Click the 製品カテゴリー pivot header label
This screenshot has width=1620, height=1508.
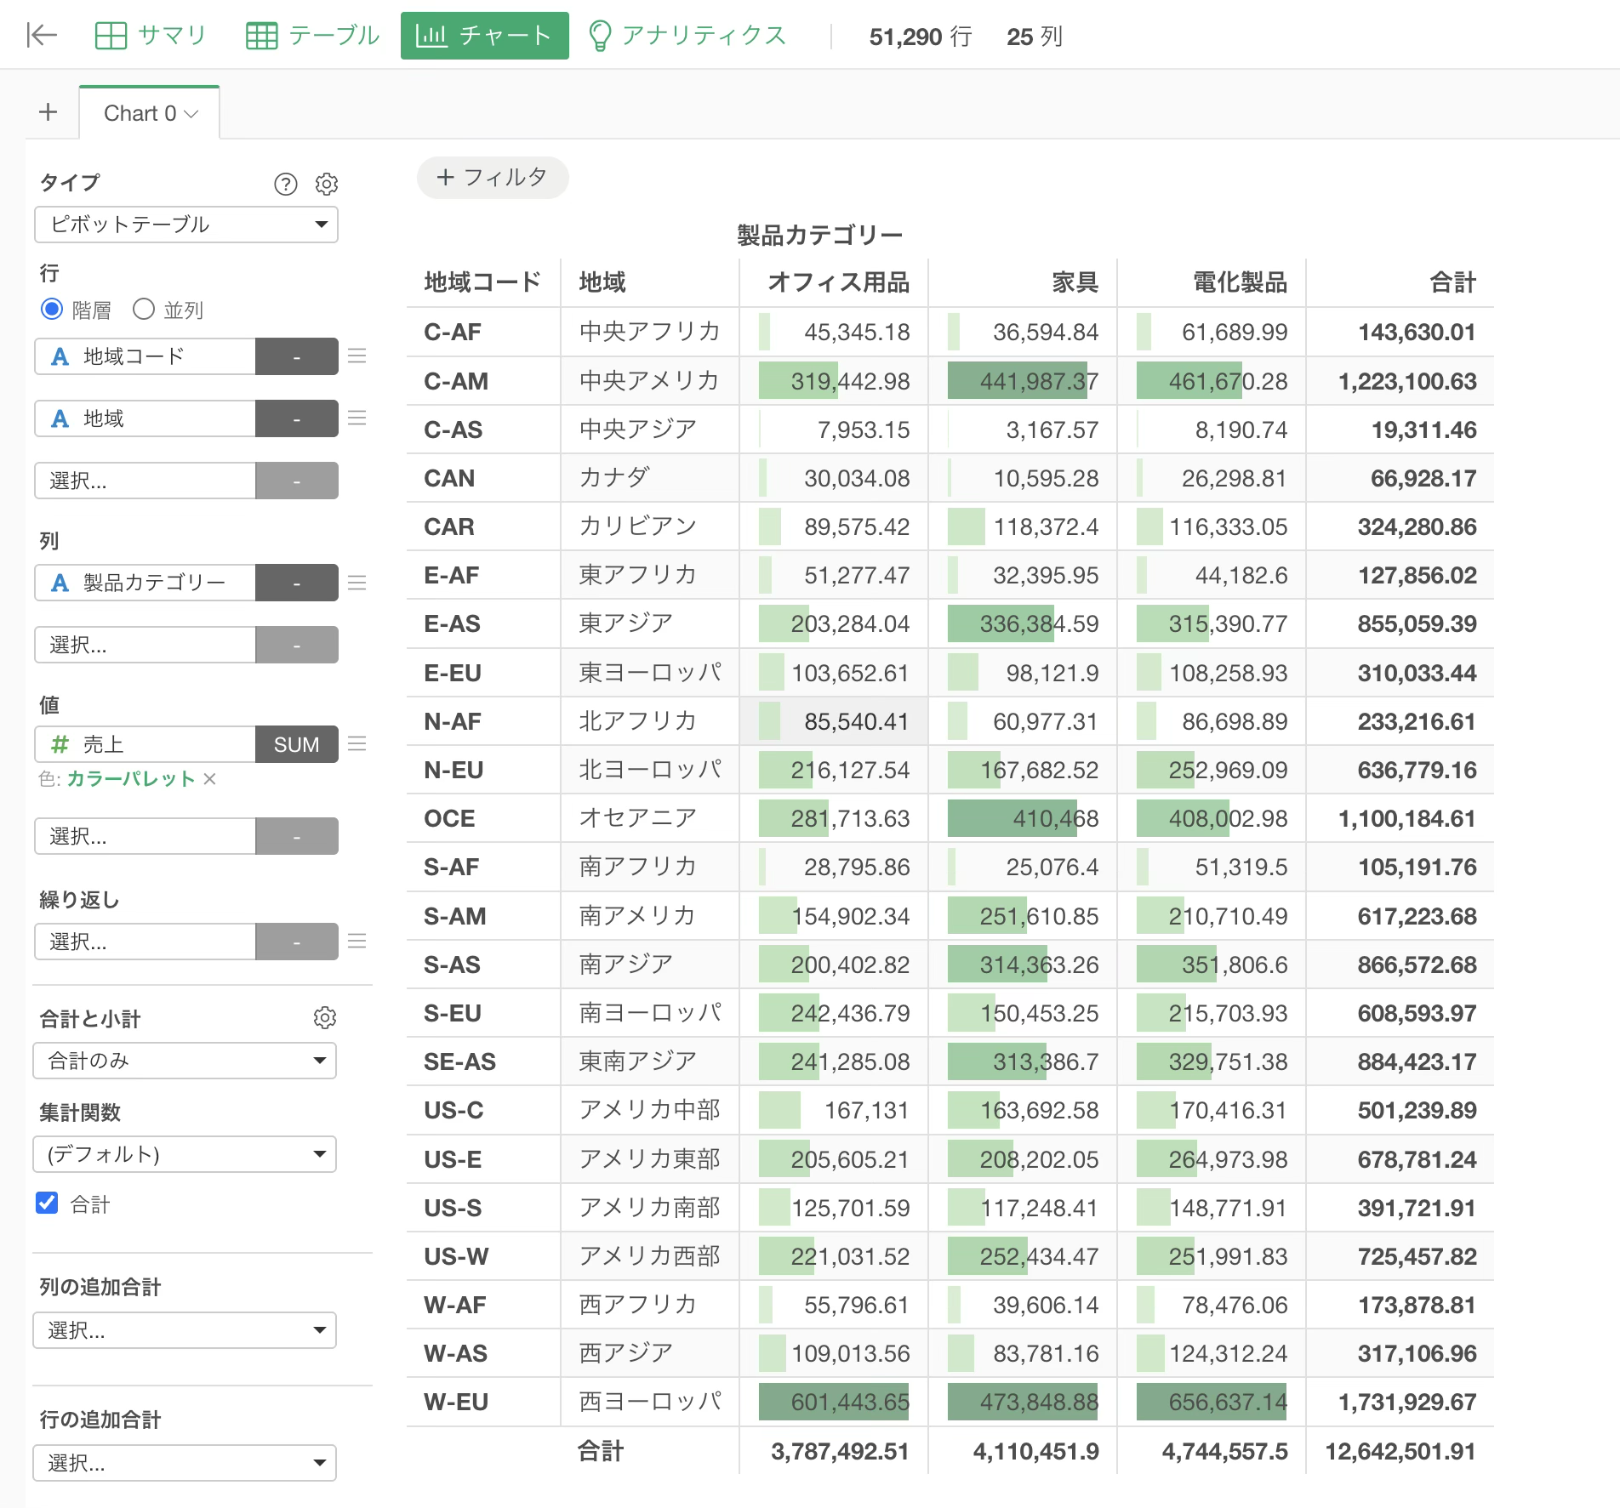(x=820, y=236)
